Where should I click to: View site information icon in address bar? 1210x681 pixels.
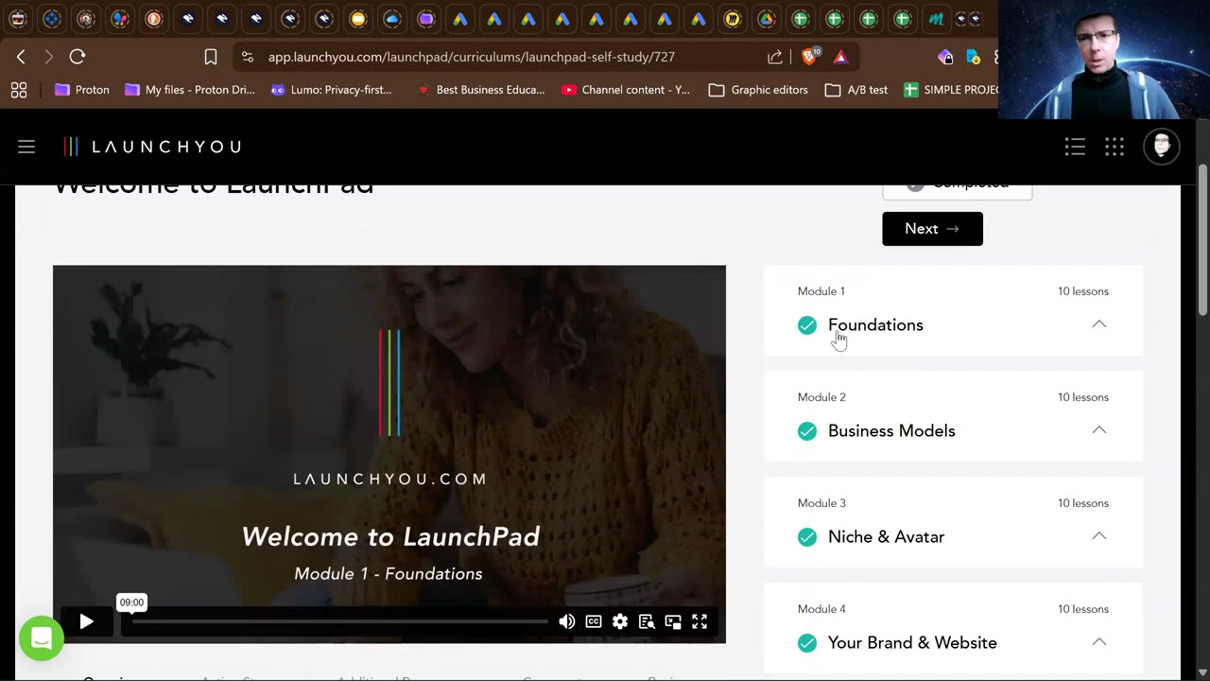tap(248, 57)
